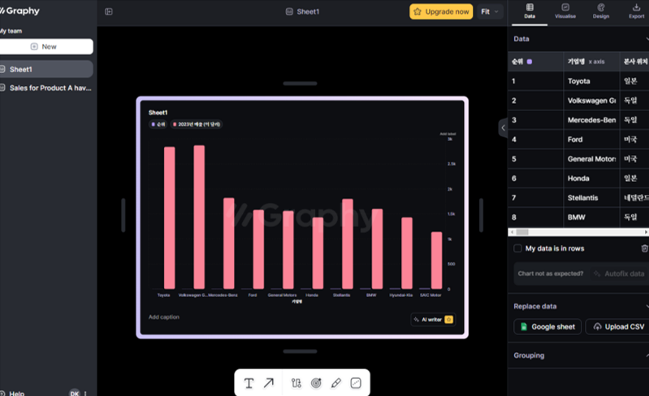Toggle the left sidebar panel icon
The height and width of the screenshot is (396, 649).
109,11
